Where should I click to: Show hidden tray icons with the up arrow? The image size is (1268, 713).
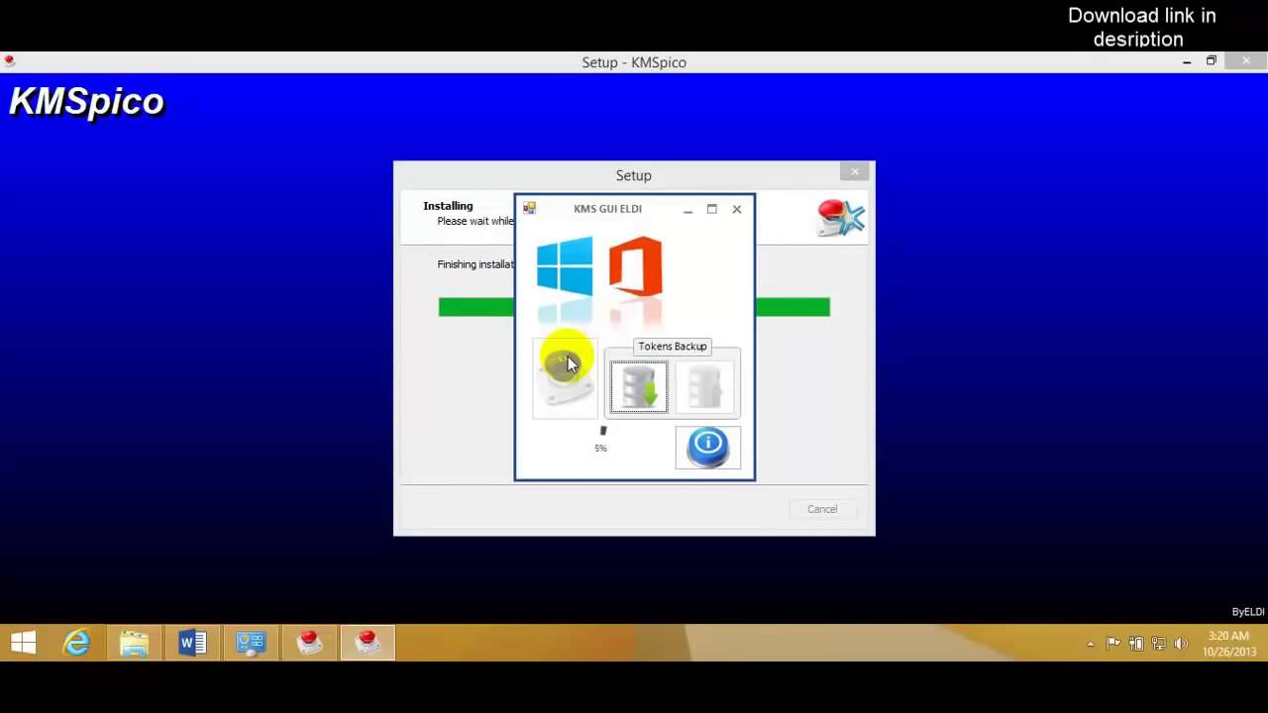coord(1091,644)
